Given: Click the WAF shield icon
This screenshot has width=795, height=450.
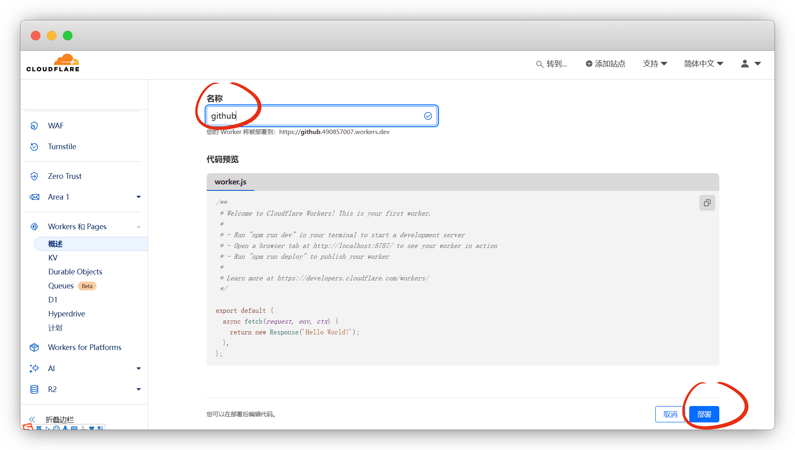Looking at the screenshot, I should (34, 126).
